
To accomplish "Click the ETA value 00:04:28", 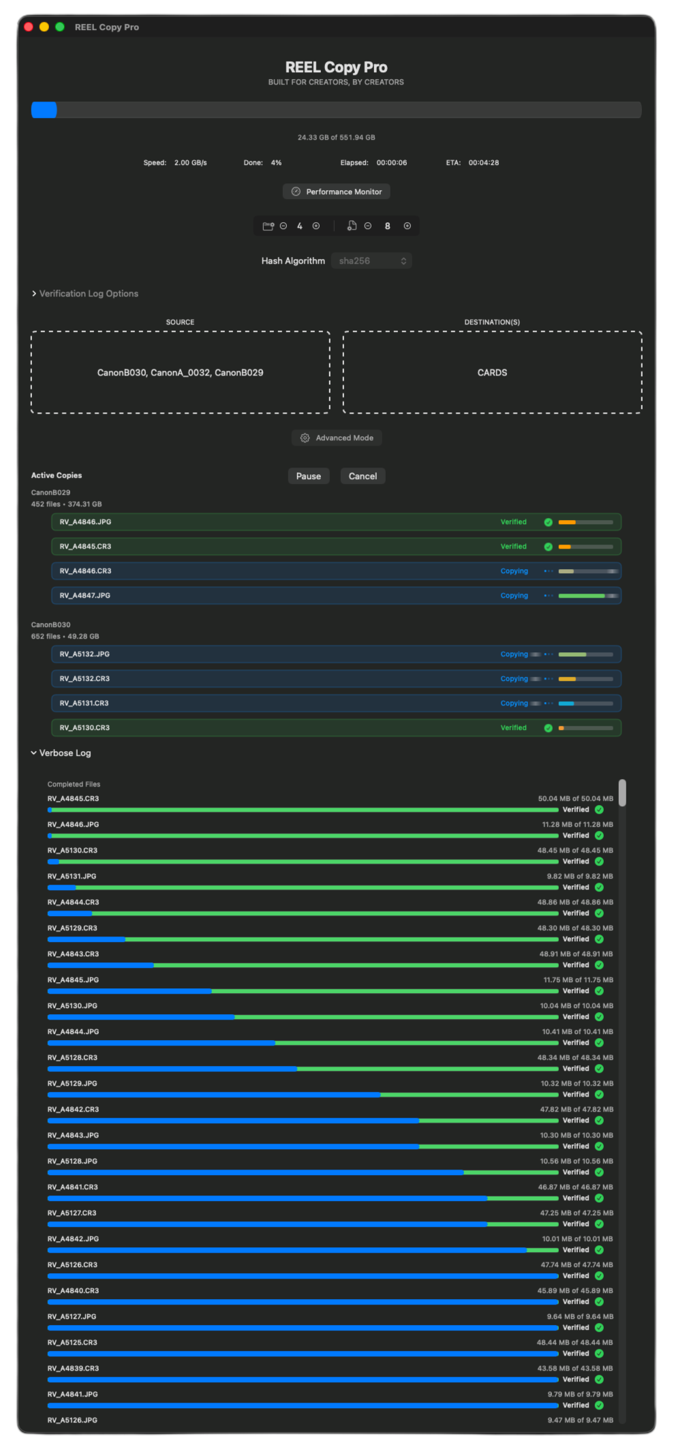I will (484, 163).
